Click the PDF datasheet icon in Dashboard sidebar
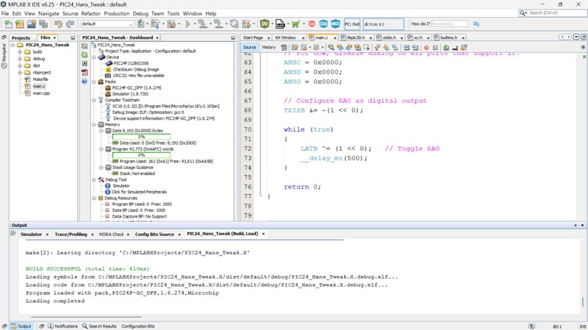 tap(85, 72)
